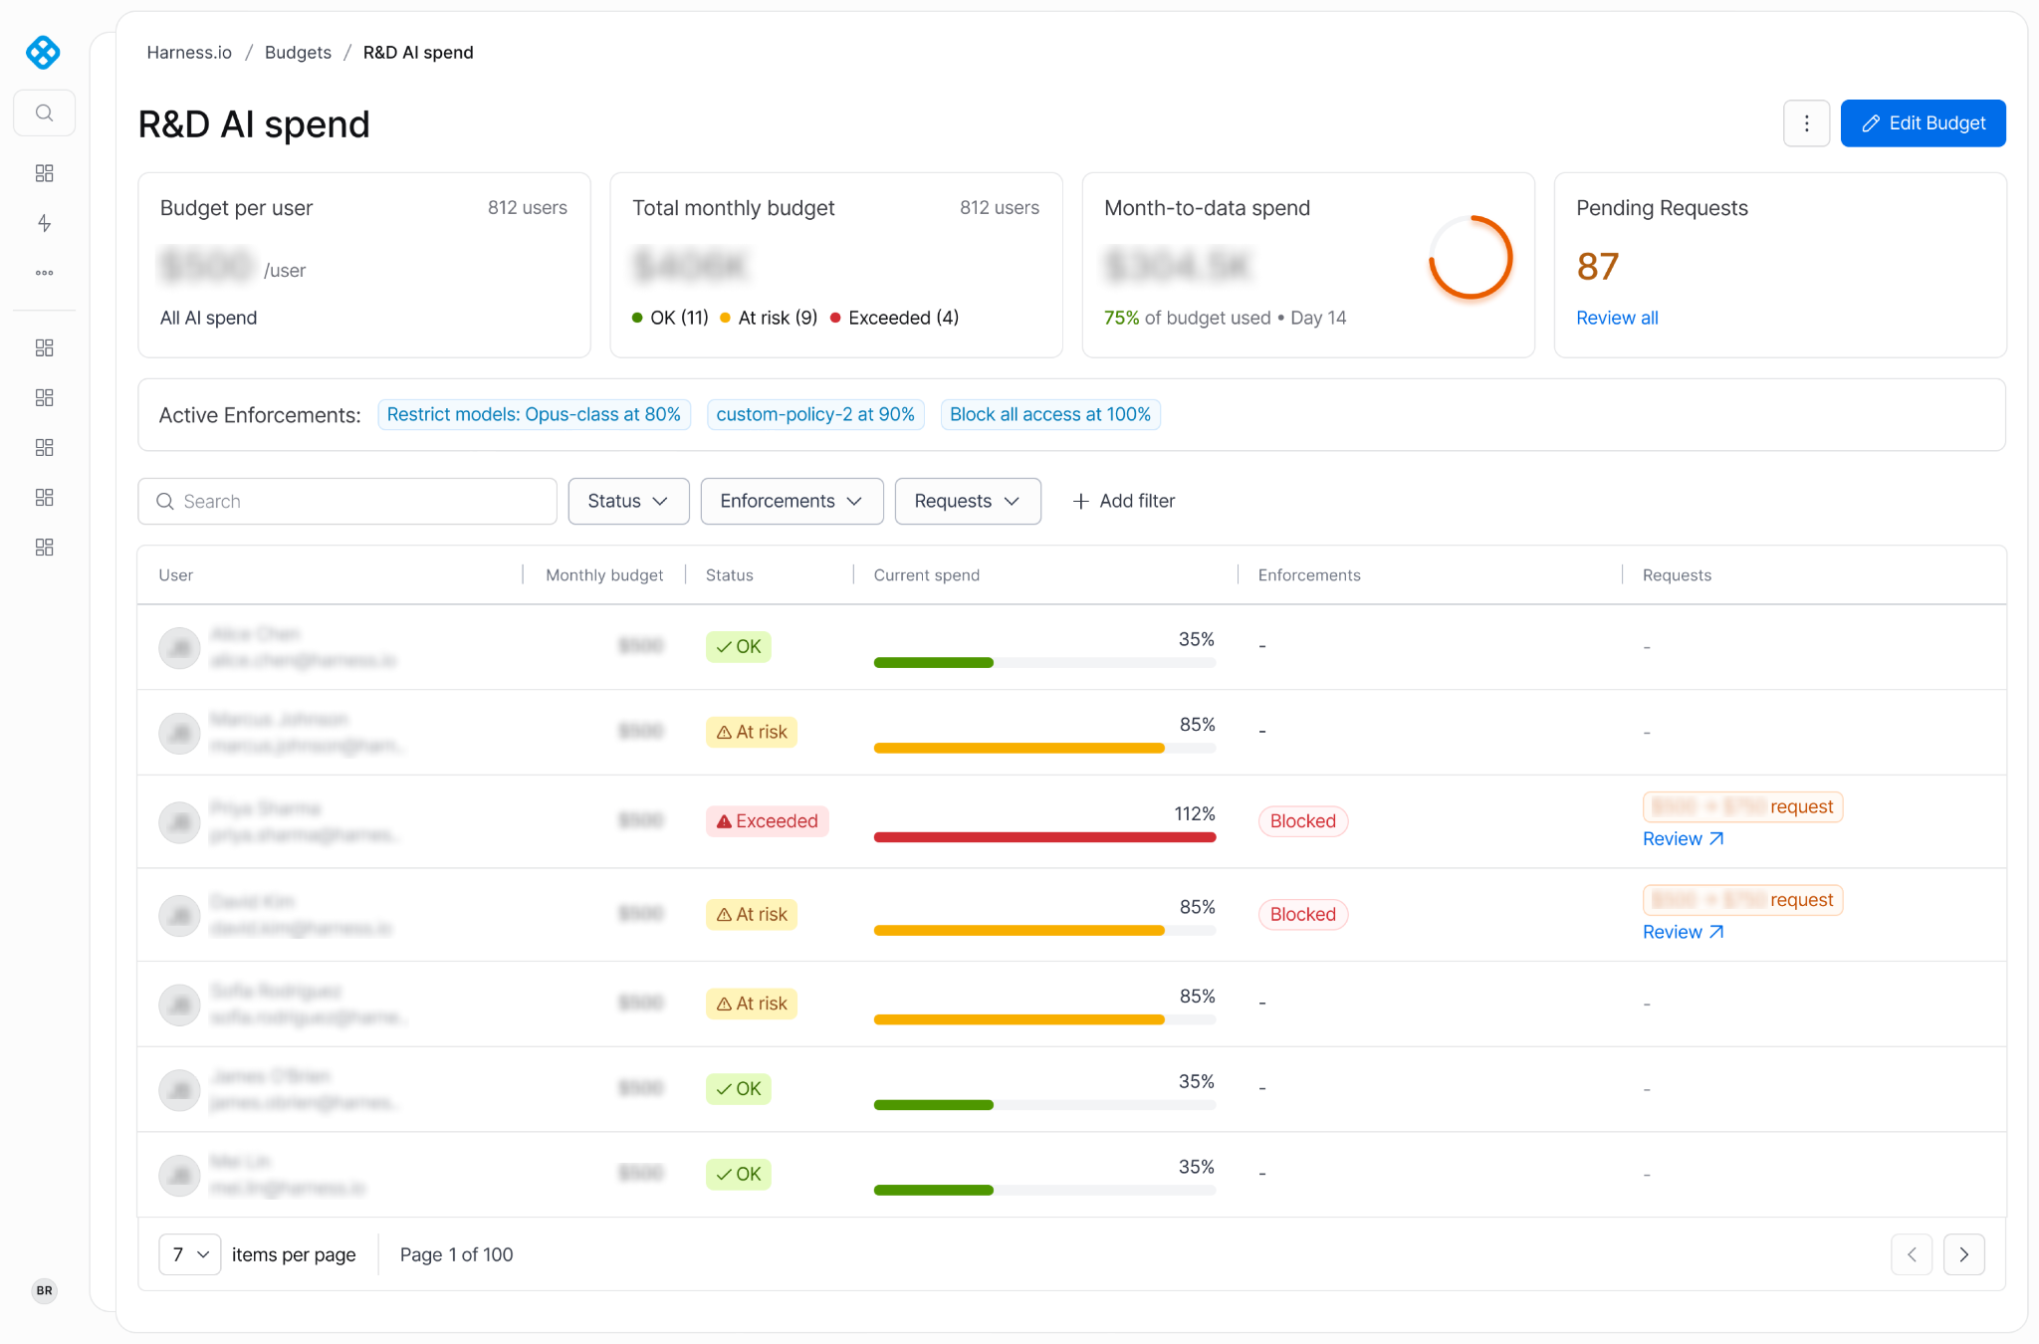The image size is (2039, 1344).
Task: Change the items per page selector
Action: pos(189,1254)
